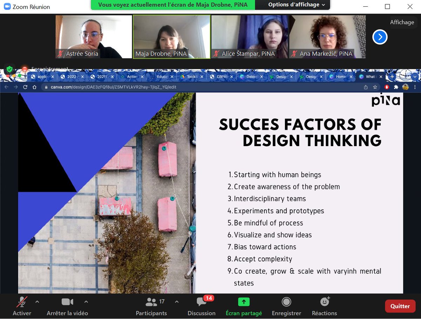
Task: Select Astrée Soria video thumbnail
Action: click(94, 37)
